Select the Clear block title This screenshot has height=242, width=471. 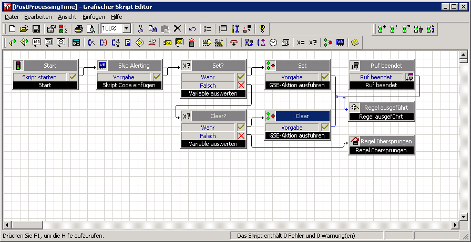[x=302, y=116]
